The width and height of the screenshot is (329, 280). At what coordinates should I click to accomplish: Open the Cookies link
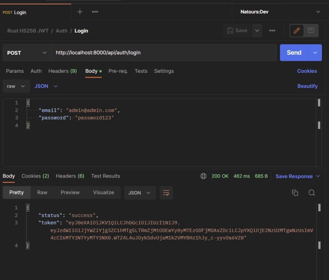307,71
